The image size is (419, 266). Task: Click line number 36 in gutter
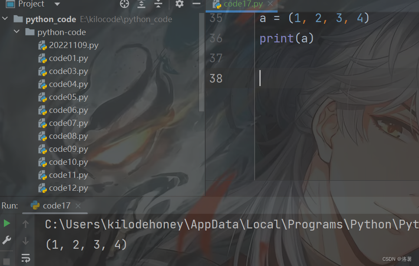tap(216, 38)
